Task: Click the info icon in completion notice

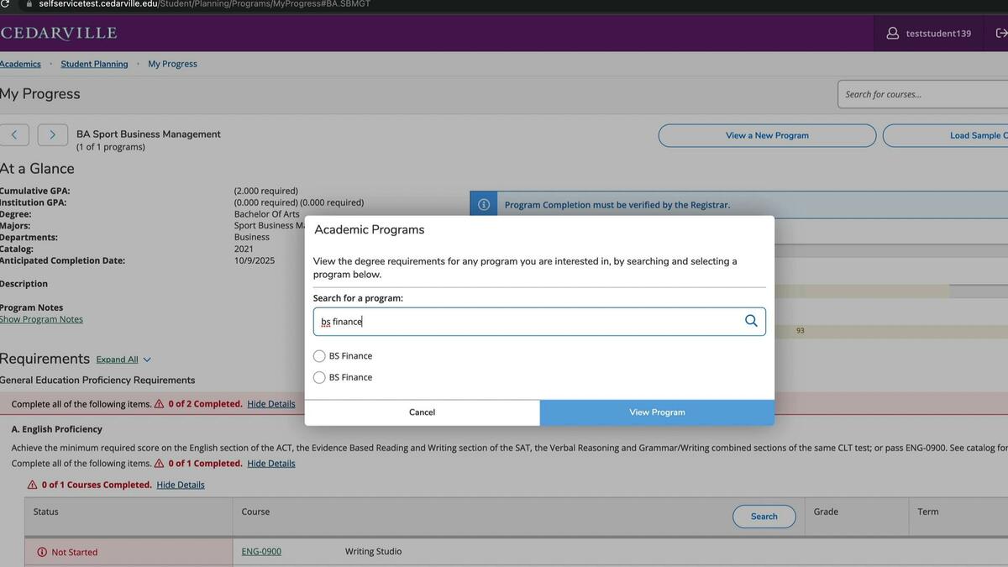Action: tap(484, 205)
